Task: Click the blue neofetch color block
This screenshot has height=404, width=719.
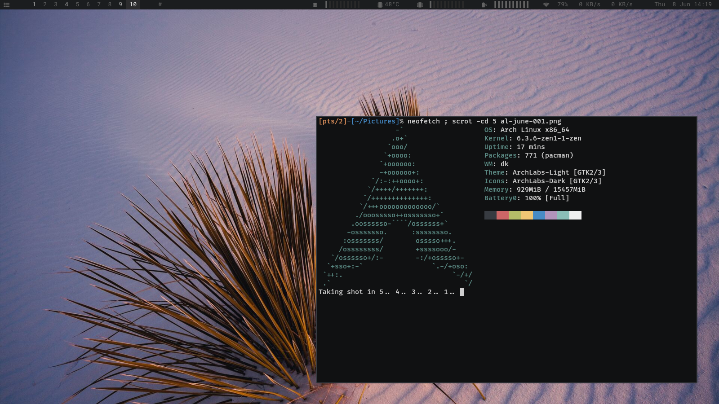Action: (x=539, y=215)
